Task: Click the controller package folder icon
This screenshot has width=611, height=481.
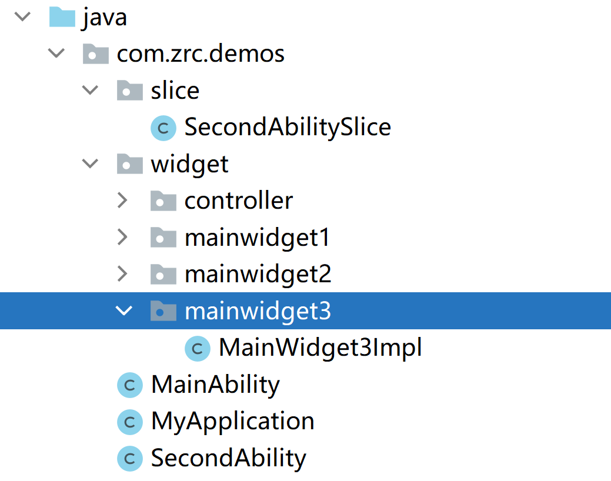Action: click(163, 201)
